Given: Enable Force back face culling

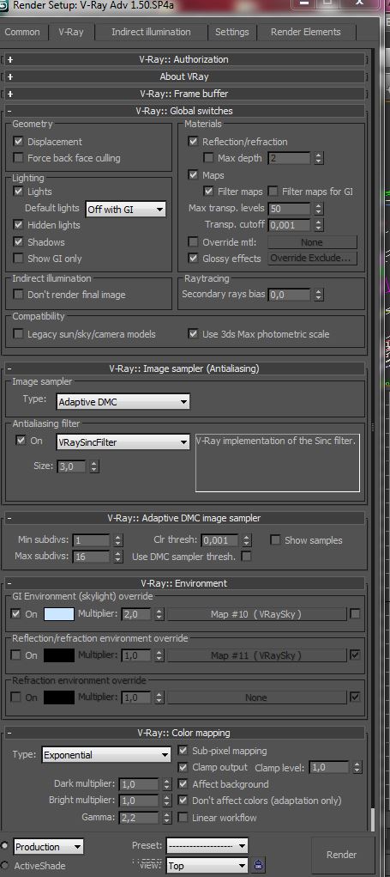Looking at the screenshot, I should point(18,158).
